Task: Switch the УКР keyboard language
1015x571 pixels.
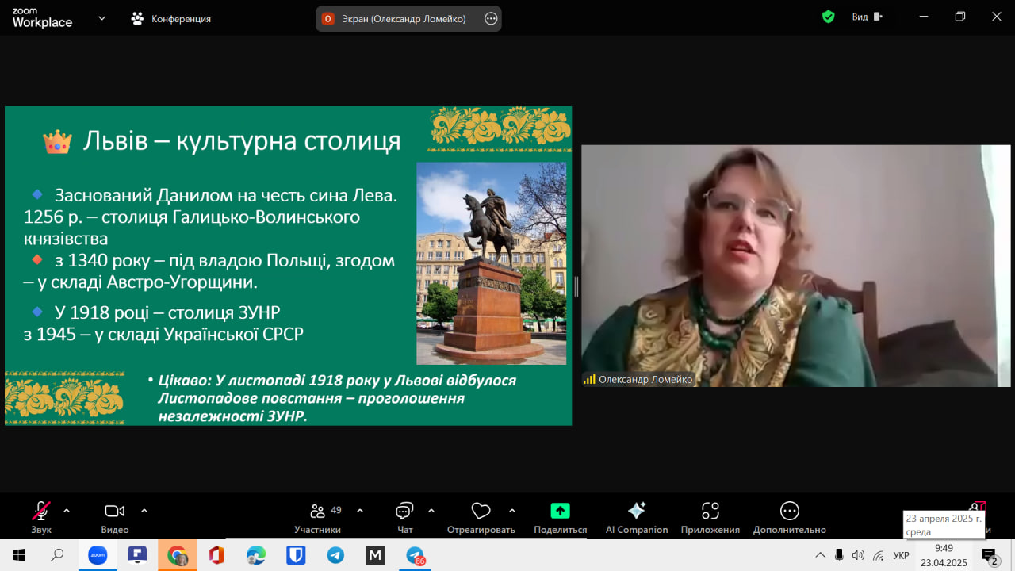Action: point(901,555)
